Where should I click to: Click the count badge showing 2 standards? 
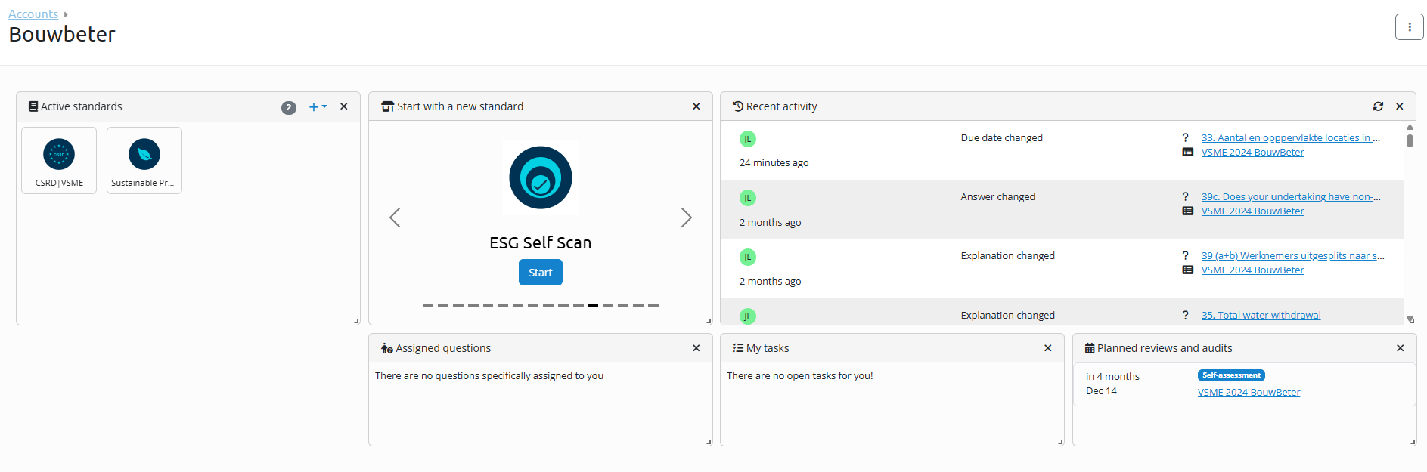[x=289, y=107]
